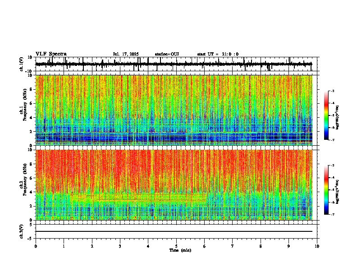Click the "VLF Spectra" plot title

point(51,54)
